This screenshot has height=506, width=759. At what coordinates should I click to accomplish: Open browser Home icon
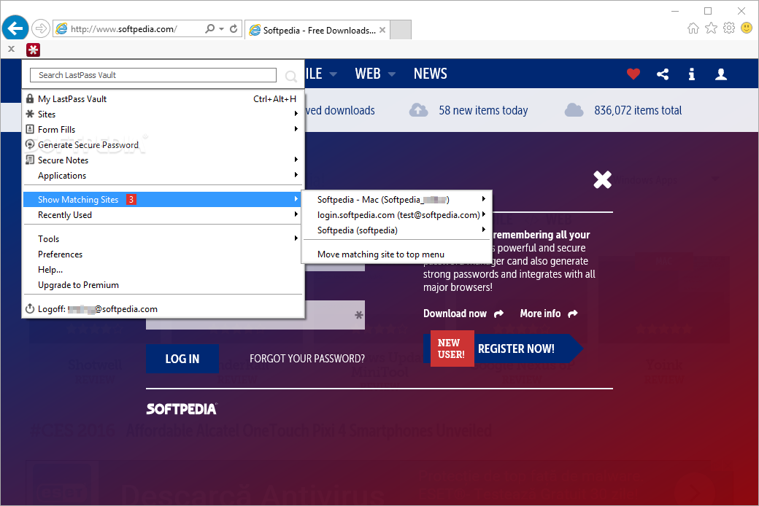pyautogui.click(x=693, y=28)
